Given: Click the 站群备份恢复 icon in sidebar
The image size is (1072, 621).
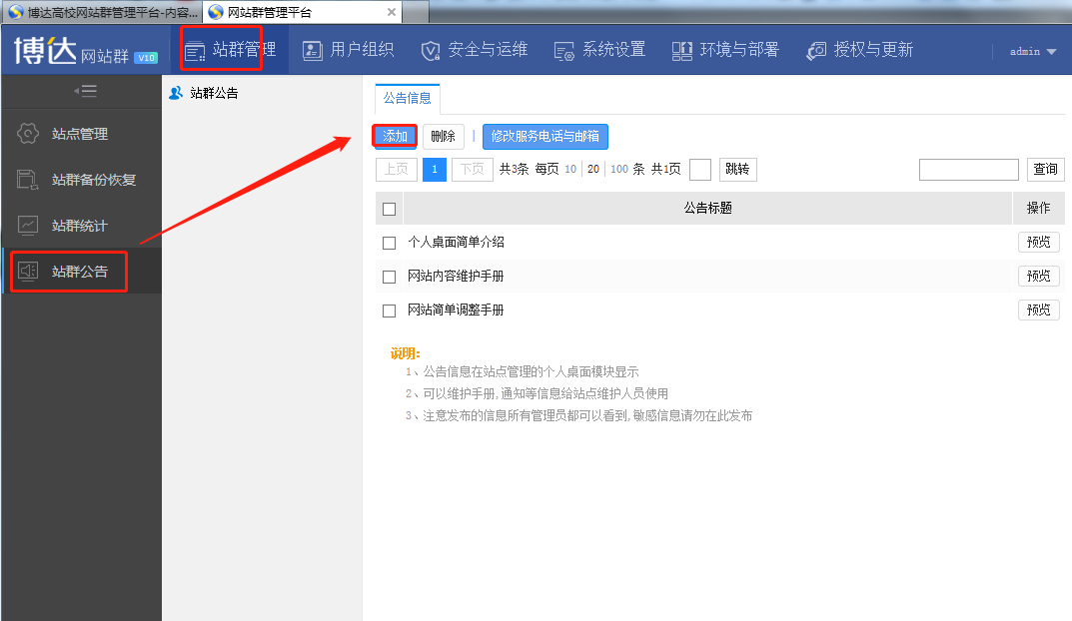Looking at the screenshot, I should coord(28,180).
